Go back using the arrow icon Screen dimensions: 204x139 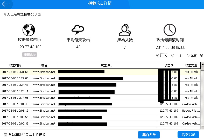tap(6, 4)
